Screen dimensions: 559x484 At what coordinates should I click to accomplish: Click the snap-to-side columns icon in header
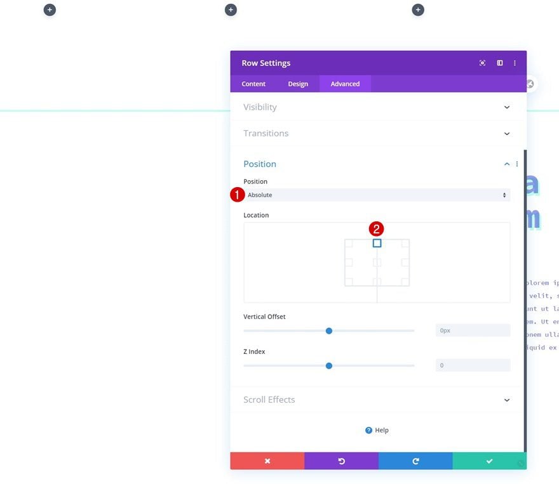coord(500,63)
